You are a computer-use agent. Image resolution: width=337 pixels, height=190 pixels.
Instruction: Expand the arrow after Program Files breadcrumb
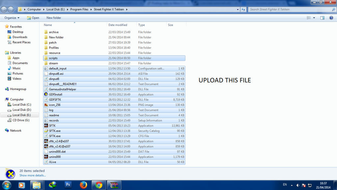tap(91, 10)
